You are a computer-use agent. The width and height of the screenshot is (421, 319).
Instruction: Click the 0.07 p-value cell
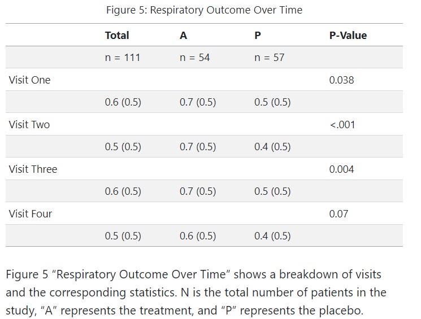(x=338, y=214)
